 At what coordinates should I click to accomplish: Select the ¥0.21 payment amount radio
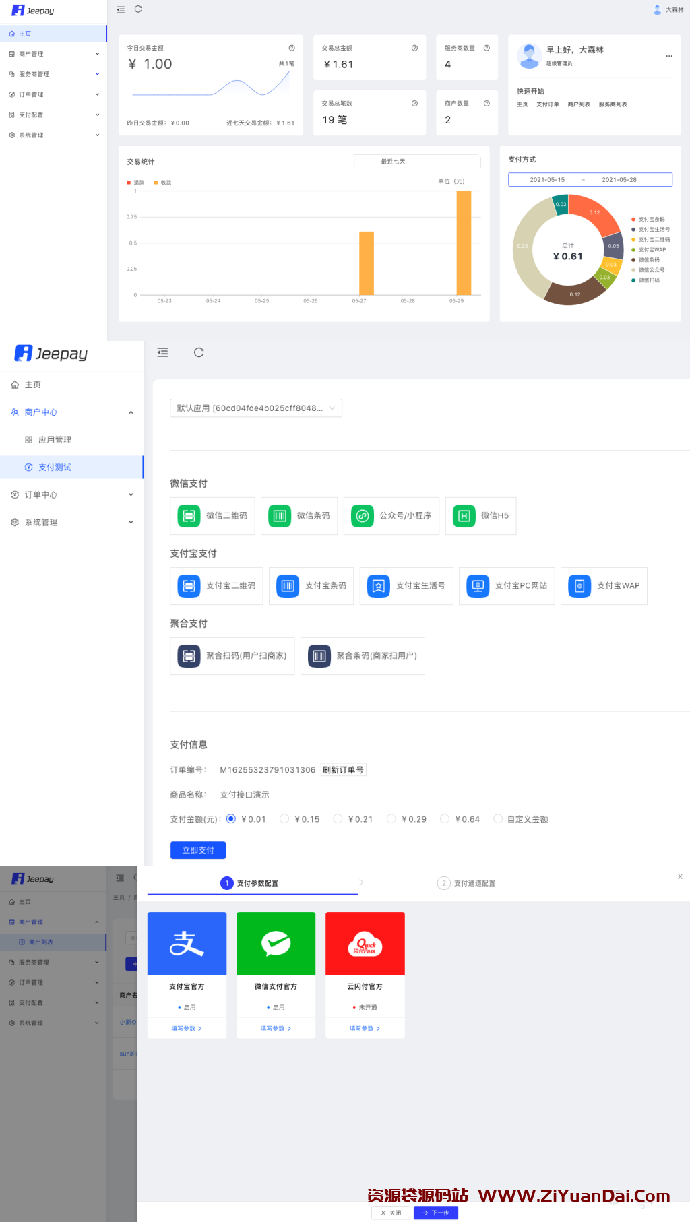[x=338, y=819]
